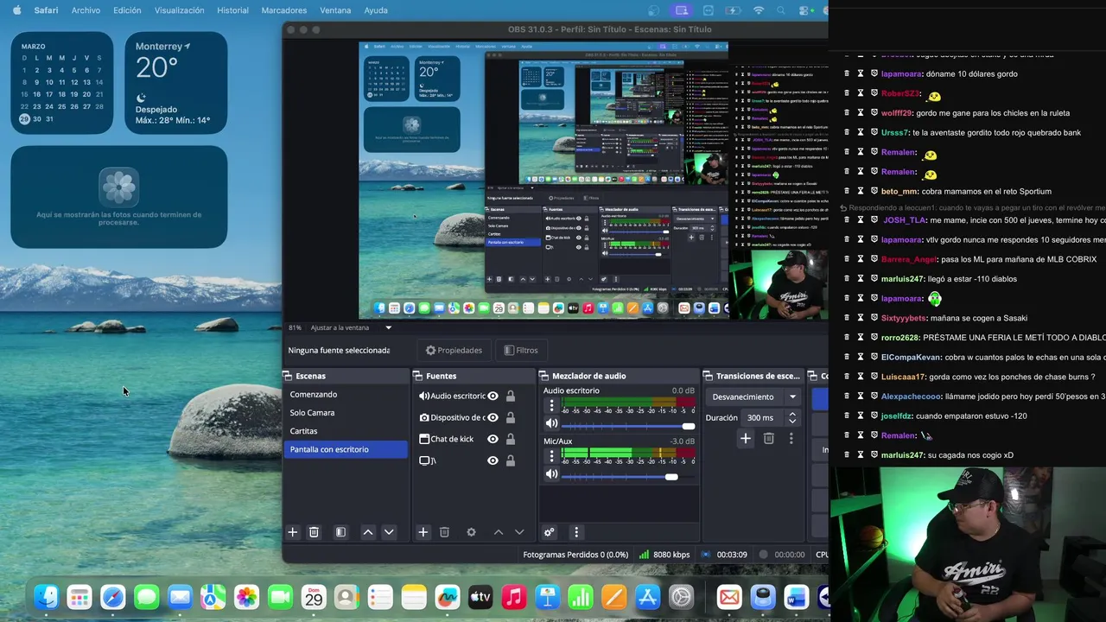Open Mic/Aux channel options dots
Screen dimensions: 1106x622
tap(551, 455)
